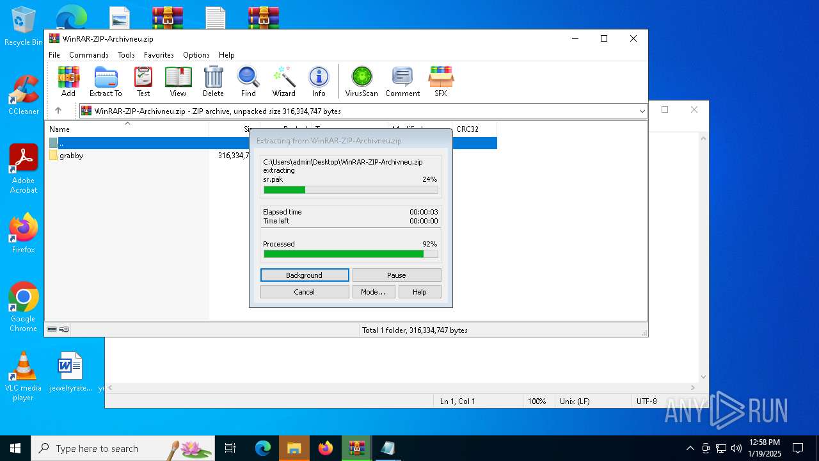Viewport: 819px width, 461px height.
Task: Cancel the extraction
Action: coord(305,292)
